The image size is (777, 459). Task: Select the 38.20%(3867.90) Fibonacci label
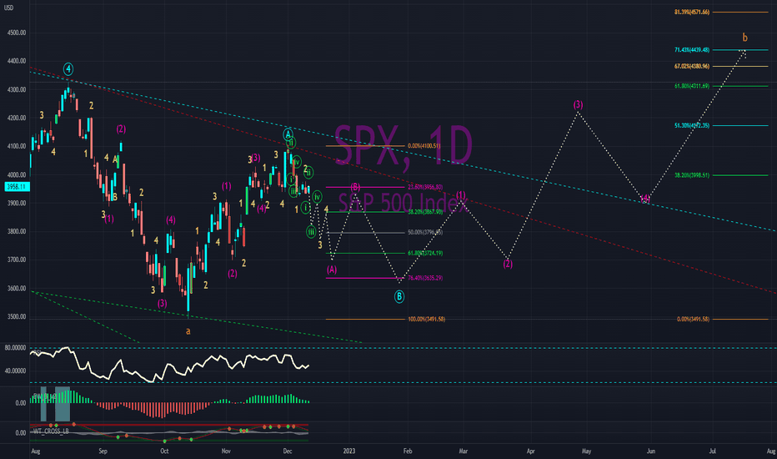tap(425, 212)
